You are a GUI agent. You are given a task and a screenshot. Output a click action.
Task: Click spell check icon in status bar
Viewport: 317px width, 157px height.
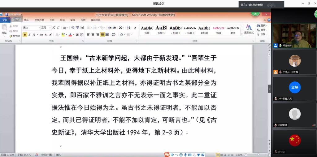[37, 155]
